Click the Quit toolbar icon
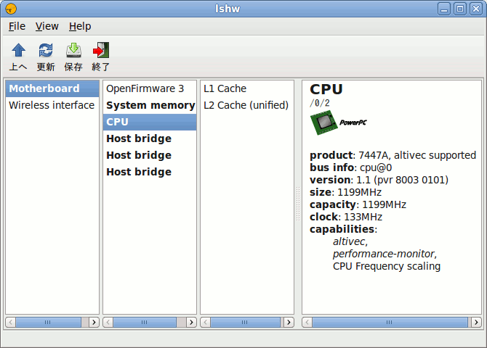 (x=101, y=51)
